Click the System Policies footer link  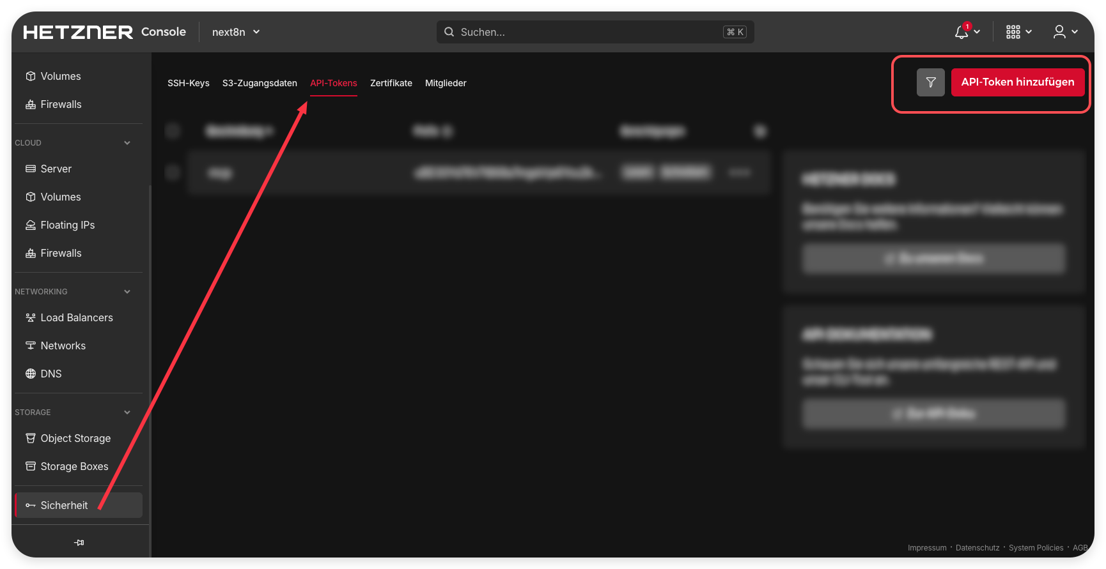point(1036,548)
